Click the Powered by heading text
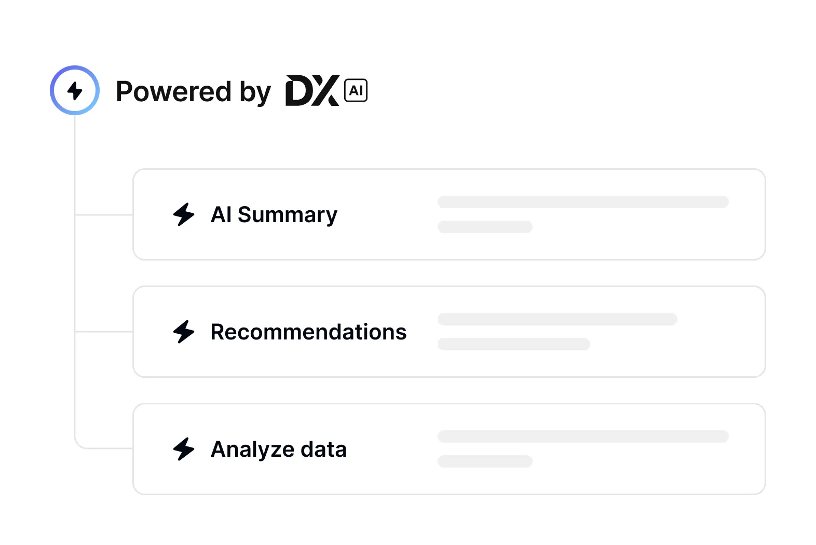 pyautogui.click(x=193, y=92)
